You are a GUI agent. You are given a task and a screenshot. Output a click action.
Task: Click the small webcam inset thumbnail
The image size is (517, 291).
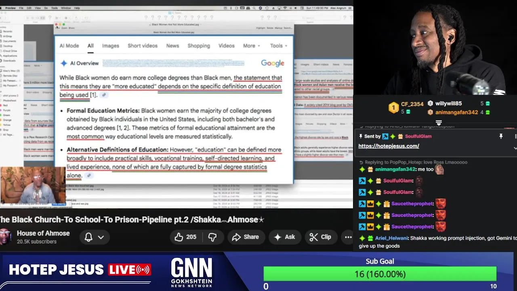pos(33,186)
